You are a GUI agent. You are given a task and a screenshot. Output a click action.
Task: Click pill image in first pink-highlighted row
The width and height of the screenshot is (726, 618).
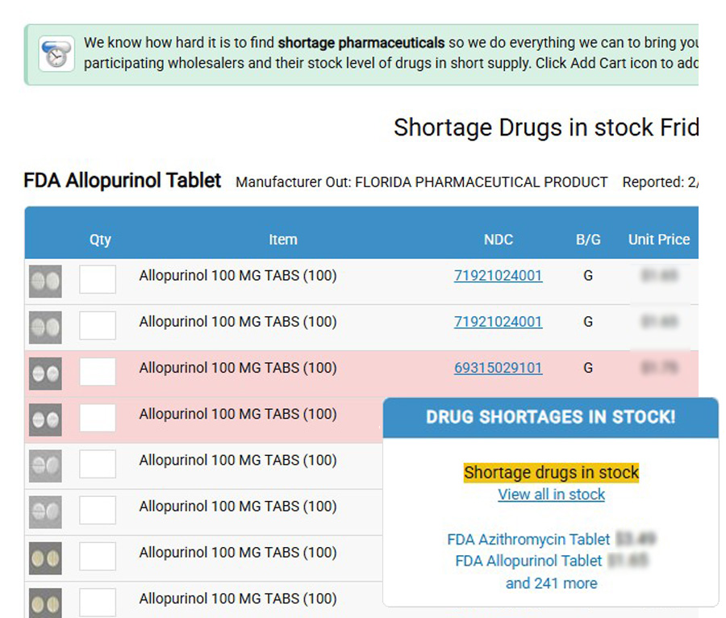pyautogui.click(x=45, y=373)
